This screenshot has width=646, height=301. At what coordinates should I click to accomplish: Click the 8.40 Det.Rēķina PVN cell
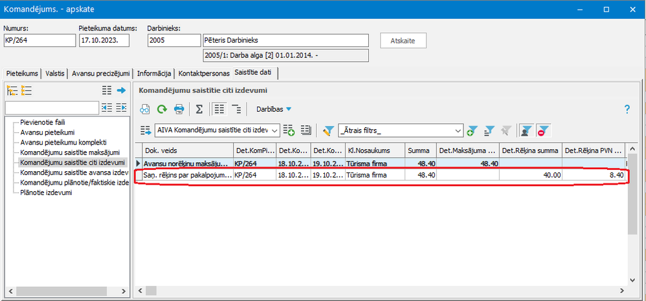coord(594,175)
